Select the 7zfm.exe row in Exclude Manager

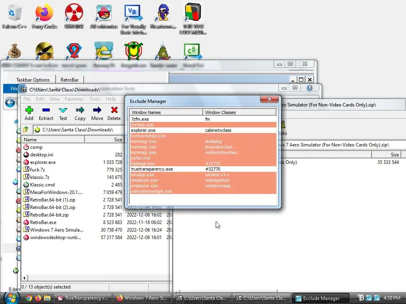click(203, 119)
